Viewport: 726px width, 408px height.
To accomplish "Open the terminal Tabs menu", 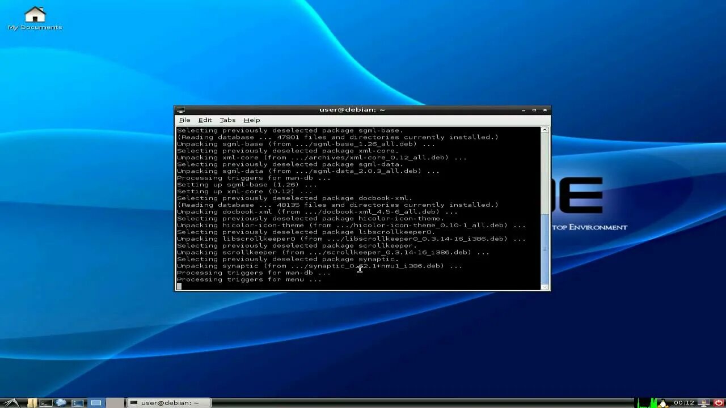I will point(227,120).
